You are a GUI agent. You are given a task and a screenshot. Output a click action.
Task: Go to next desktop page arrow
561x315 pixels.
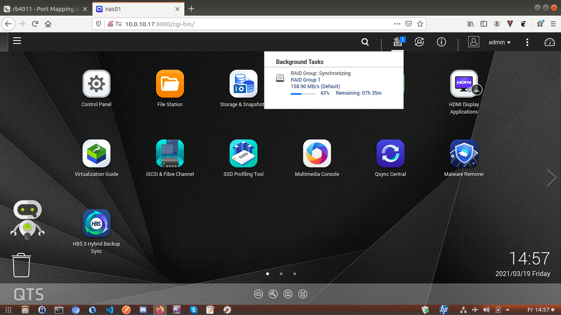coord(552,178)
